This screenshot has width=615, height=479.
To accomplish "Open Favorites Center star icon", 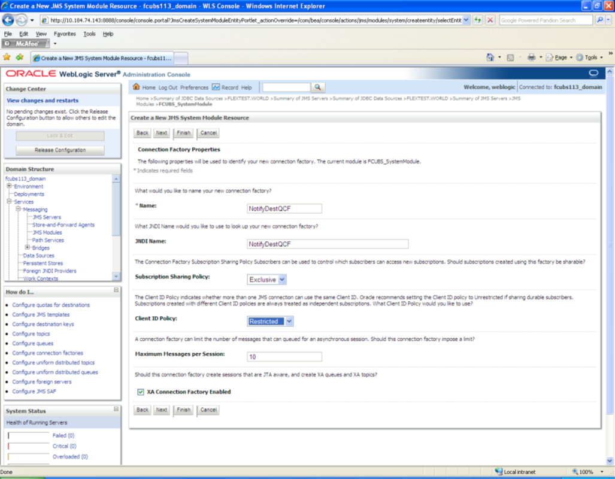I will click(x=7, y=57).
